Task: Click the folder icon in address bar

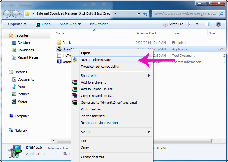Action: (x=27, y=14)
